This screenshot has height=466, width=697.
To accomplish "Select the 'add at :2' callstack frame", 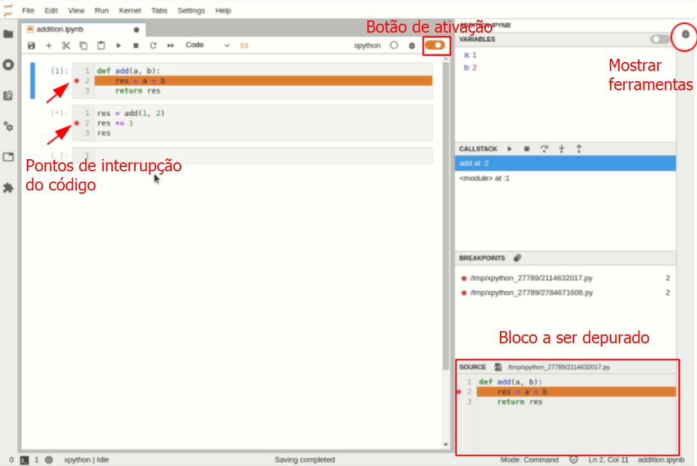I will 565,163.
